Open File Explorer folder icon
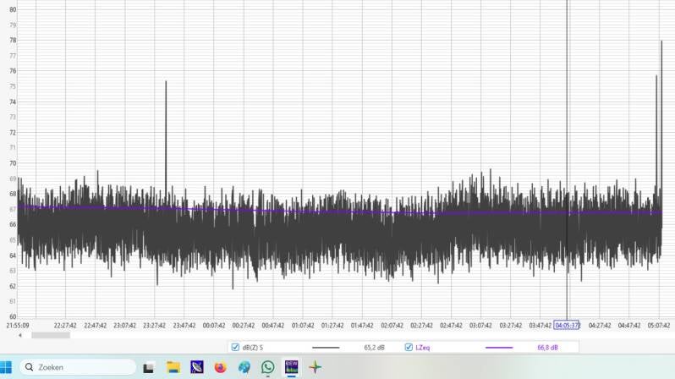This screenshot has width=675, height=379. (x=173, y=367)
